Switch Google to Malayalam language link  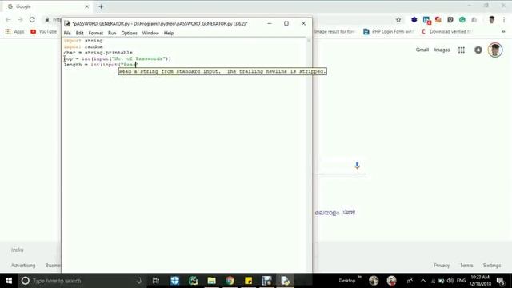coord(327,213)
